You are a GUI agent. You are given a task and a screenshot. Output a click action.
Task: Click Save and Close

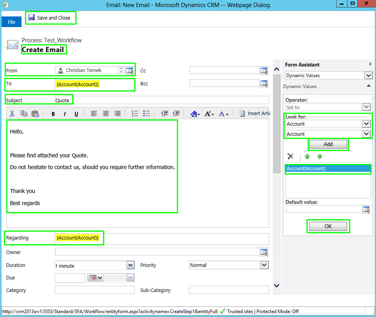50,18
